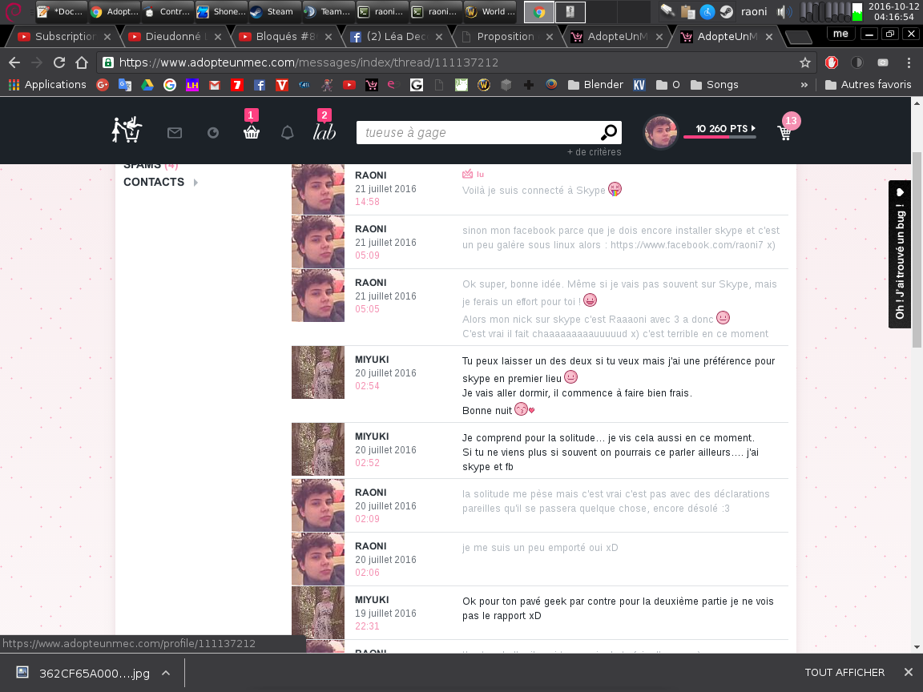Image resolution: width=923 pixels, height=692 pixels.
Task: Open the notifications bell icon
Action: [x=288, y=132]
